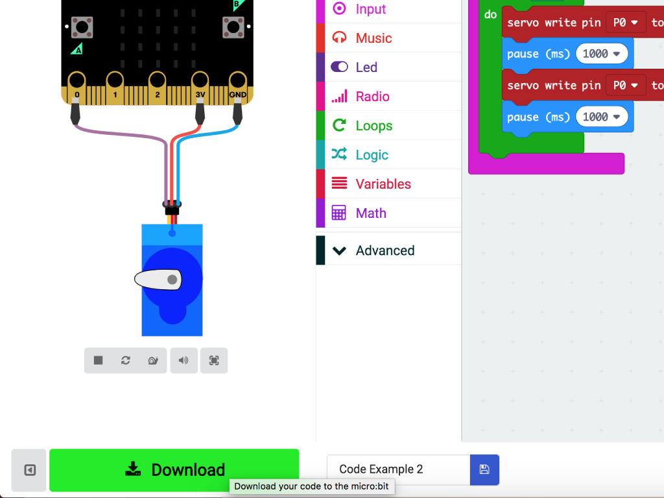Image resolution: width=664 pixels, height=498 pixels.
Task: Expand the Advanced categories
Action: (x=389, y=251)
